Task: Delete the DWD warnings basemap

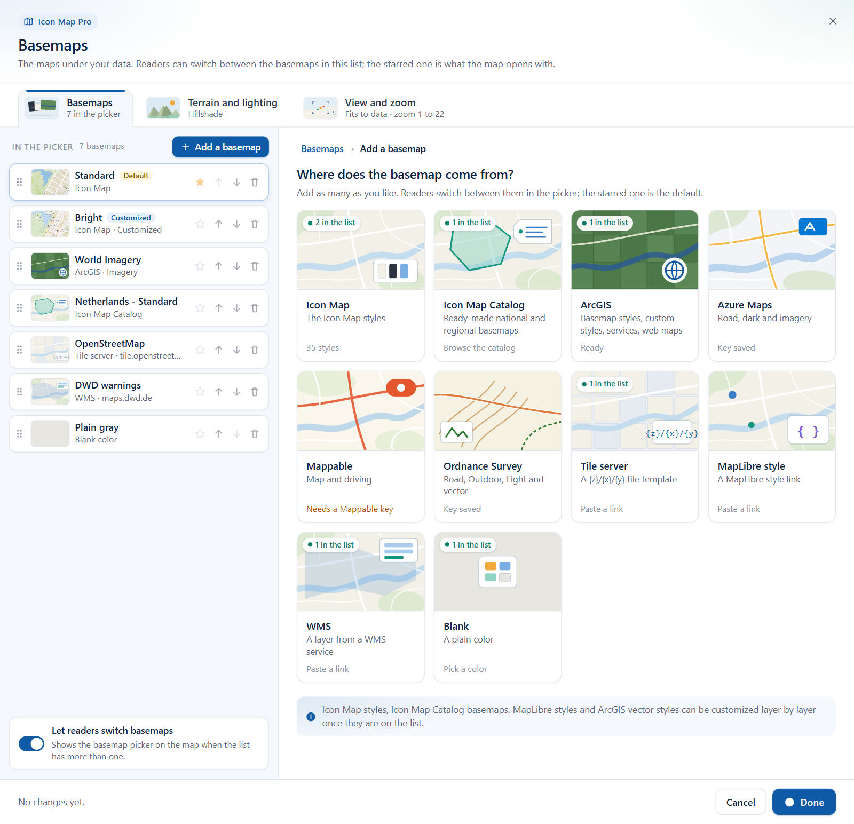Action: (255, 392)
